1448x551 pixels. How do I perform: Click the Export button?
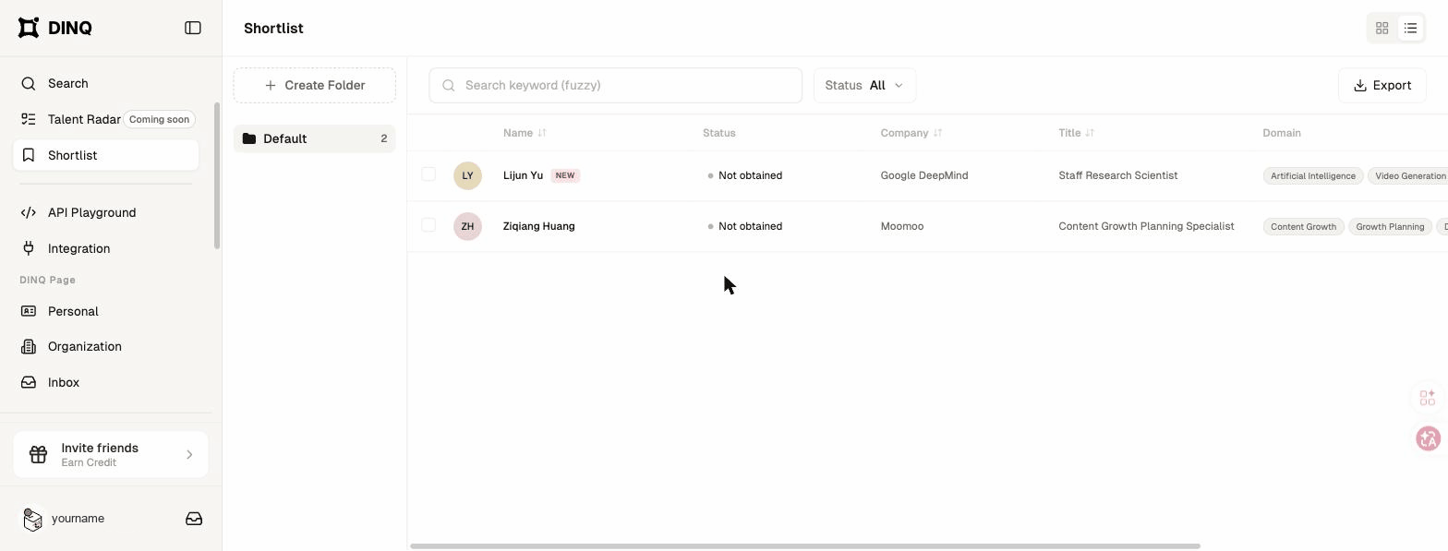[1382, 85]
